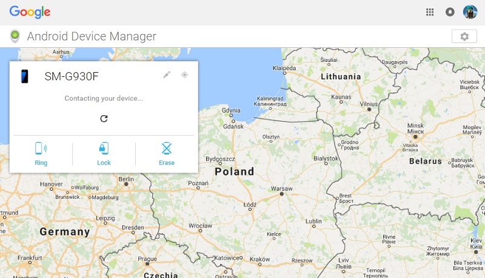The height and width of the screenshot is (278, 485).
Task: Click the Erase phone icon
Action: point(167,148)
